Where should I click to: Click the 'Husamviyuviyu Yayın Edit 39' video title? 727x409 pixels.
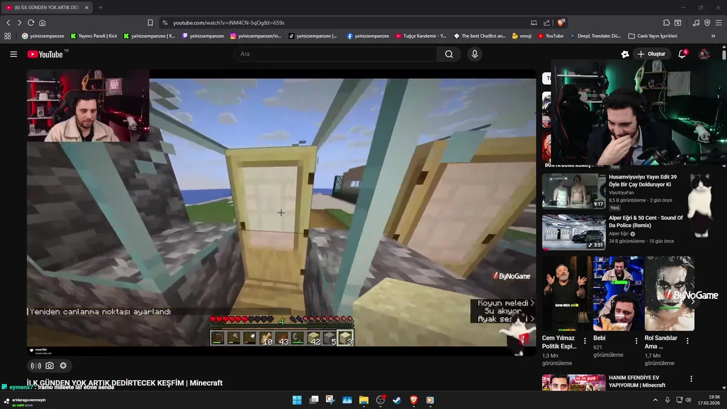(x=643, y=181)
